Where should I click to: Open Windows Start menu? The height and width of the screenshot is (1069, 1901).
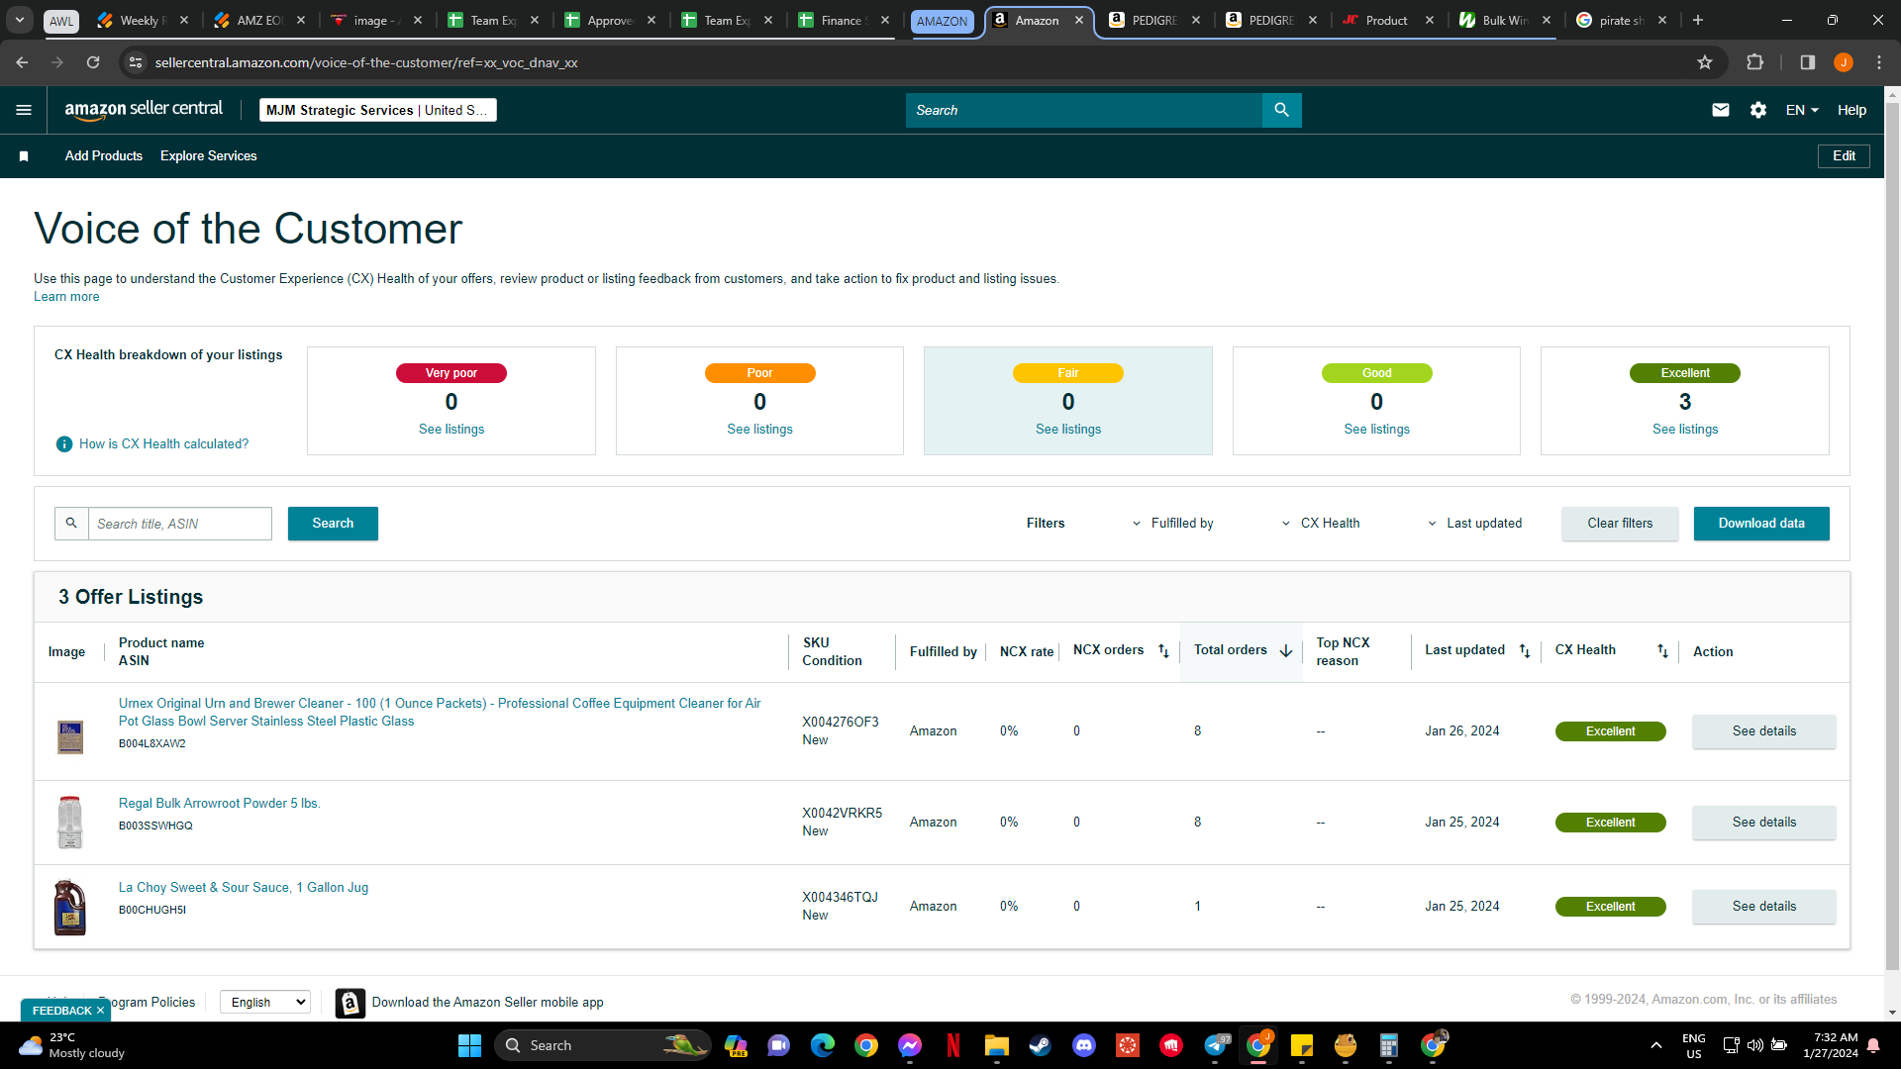pyautogui.click(x=469, y=1045)
